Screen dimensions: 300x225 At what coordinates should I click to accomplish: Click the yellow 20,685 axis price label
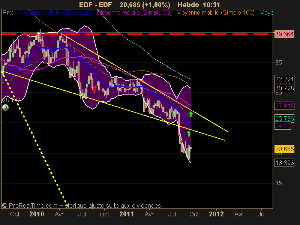click(284, 149)
